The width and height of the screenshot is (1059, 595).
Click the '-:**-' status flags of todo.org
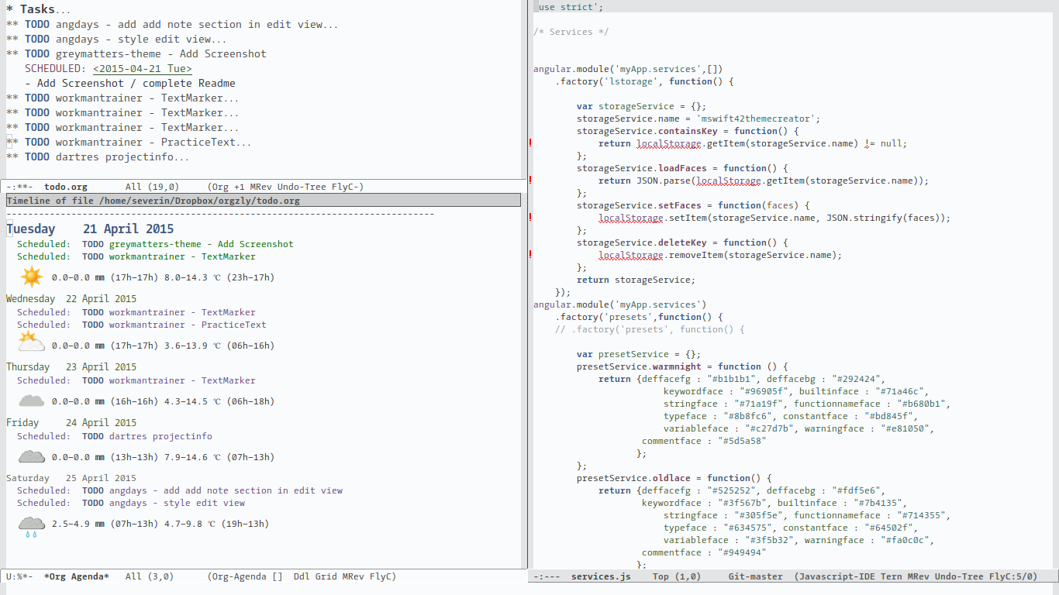coord(19,187)
